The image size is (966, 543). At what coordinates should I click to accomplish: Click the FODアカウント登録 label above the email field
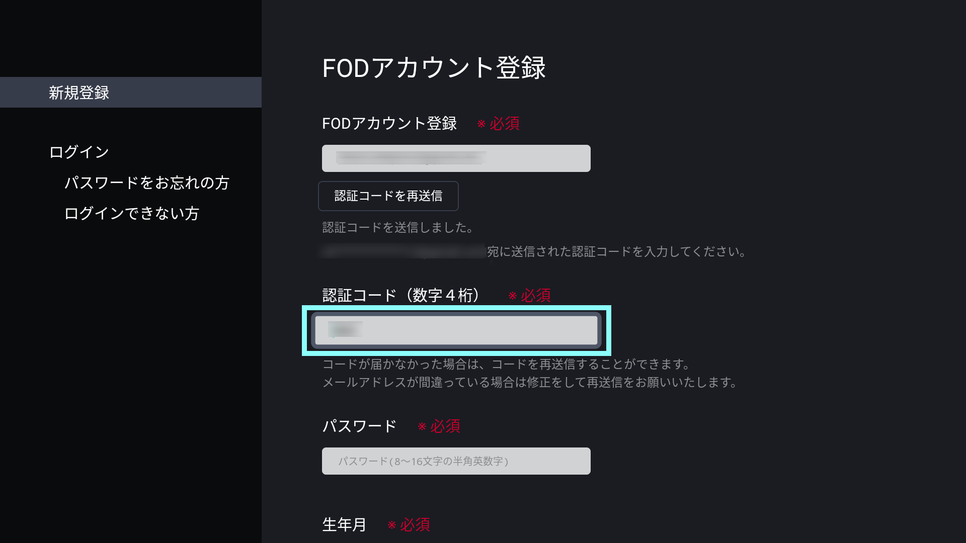[x=389, y=124]
